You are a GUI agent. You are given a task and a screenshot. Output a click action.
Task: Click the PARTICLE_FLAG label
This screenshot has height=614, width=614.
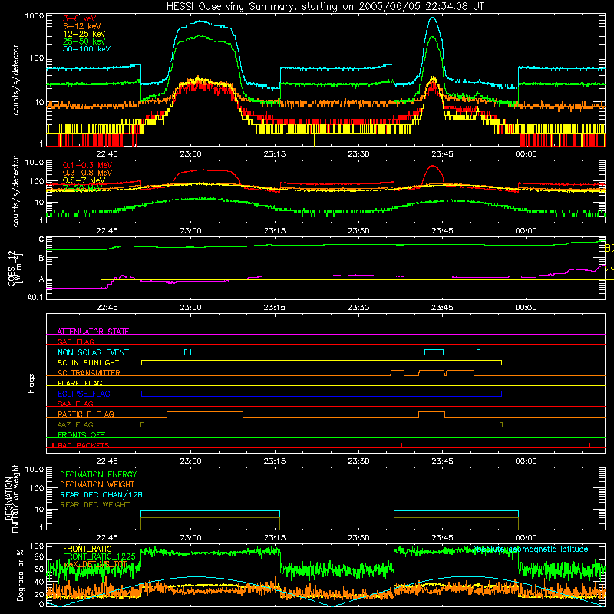click(x=86, y=414)
